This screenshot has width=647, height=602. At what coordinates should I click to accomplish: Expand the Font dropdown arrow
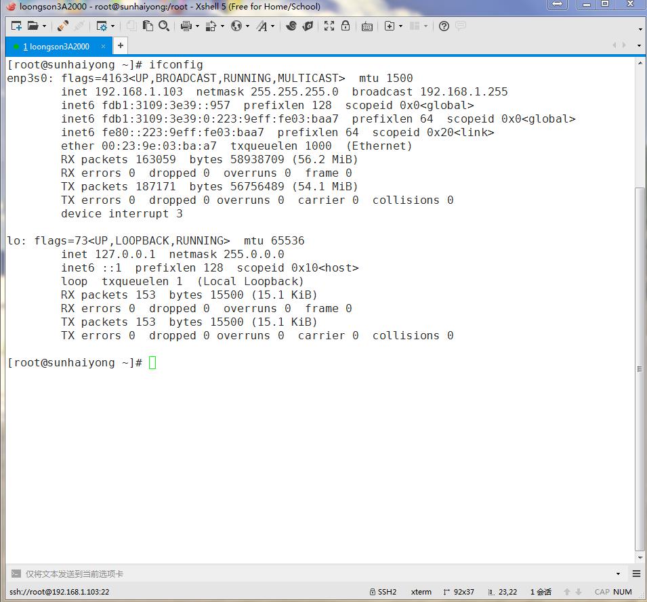[273, 26]
